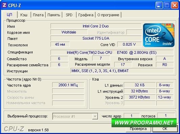Viewport: 180px width, 134px height.
Task: Click the Расширение модели value 17
Action: click(123, 65)
